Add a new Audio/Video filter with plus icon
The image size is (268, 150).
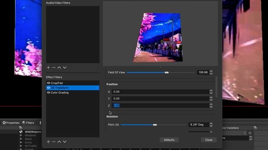click(x=49, y=67)
